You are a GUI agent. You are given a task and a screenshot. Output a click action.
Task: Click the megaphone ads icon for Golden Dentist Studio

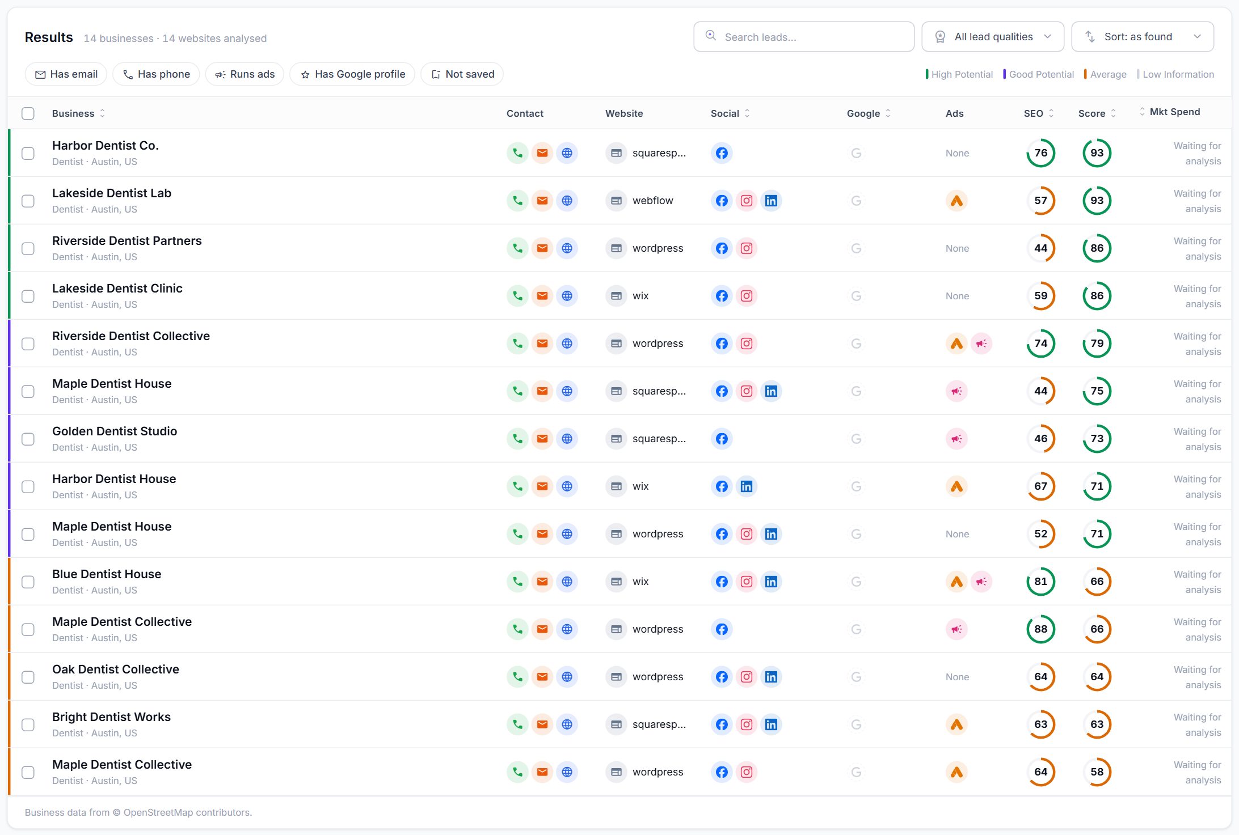click(956, 439)
